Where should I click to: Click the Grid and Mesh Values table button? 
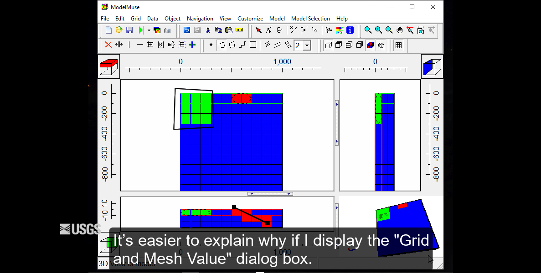pos(399,45)
